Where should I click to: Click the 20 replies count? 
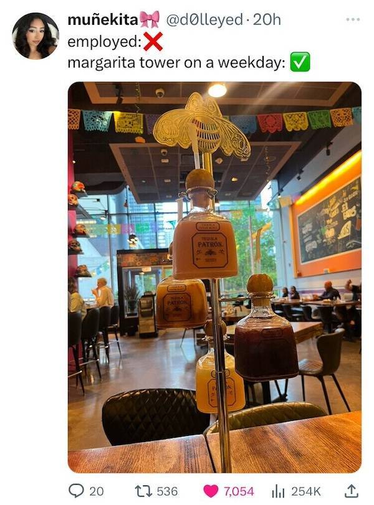point(97,491)
